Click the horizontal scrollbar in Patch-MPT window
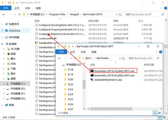Screen dimensions: 168x120 pos(111,109)
